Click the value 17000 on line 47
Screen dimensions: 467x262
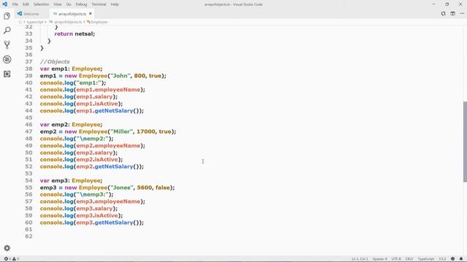(146, 132)
